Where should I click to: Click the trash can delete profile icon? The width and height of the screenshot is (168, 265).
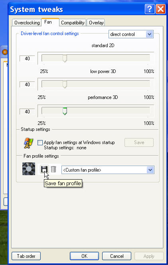(x=53, y=169)
